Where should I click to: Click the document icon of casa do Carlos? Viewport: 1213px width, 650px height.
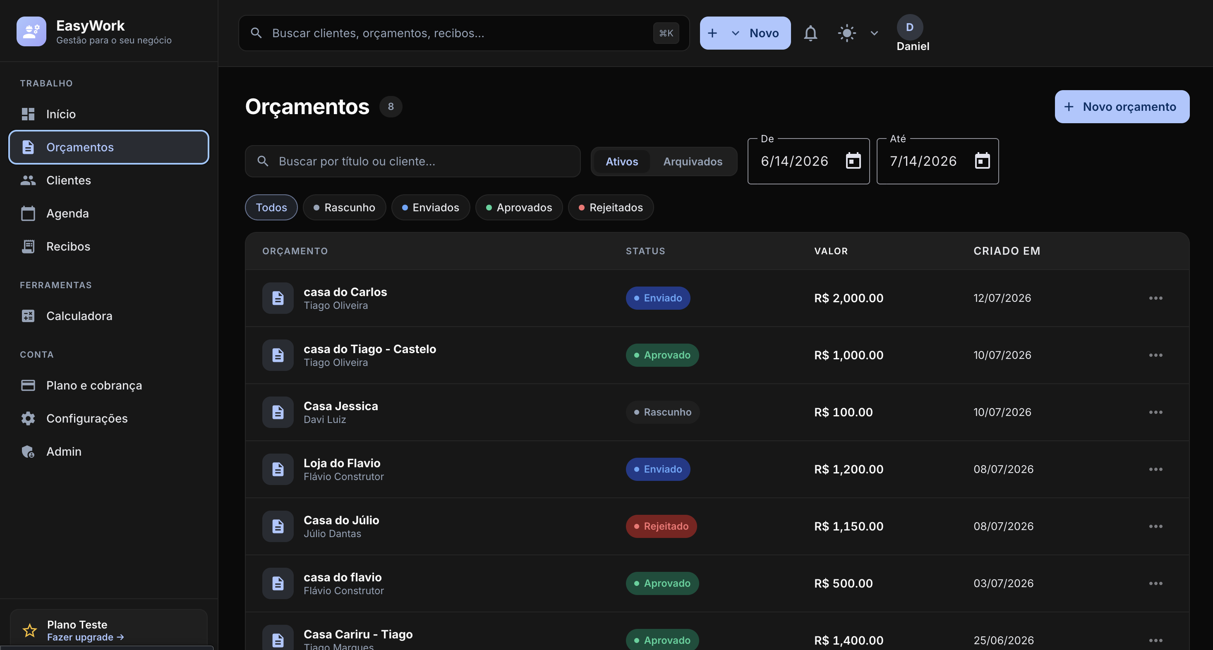pyautogui.click(x=278, y=298)
